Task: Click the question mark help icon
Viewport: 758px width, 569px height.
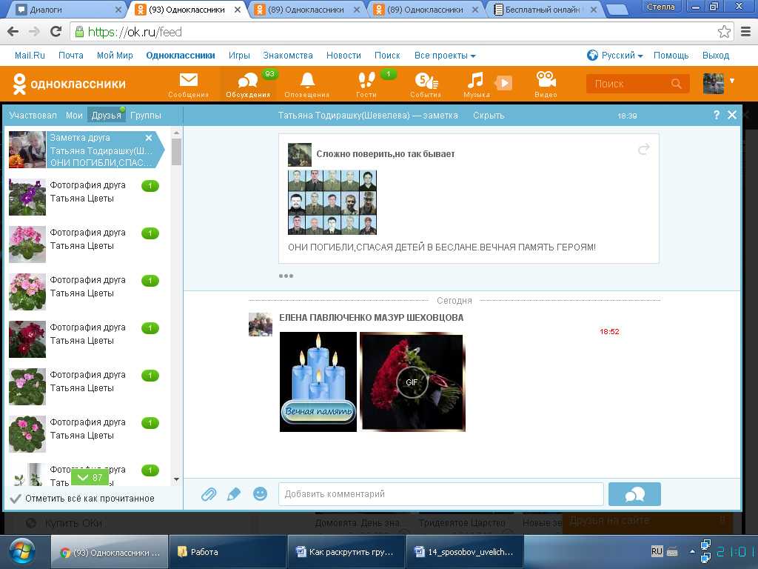Action: tap(717, 115)
